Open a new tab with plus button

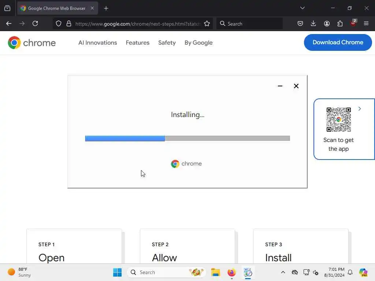click(x=106, y=8)
